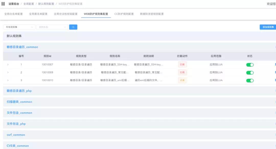Click the blue edit icon for rule 10010010

(275, 80)
